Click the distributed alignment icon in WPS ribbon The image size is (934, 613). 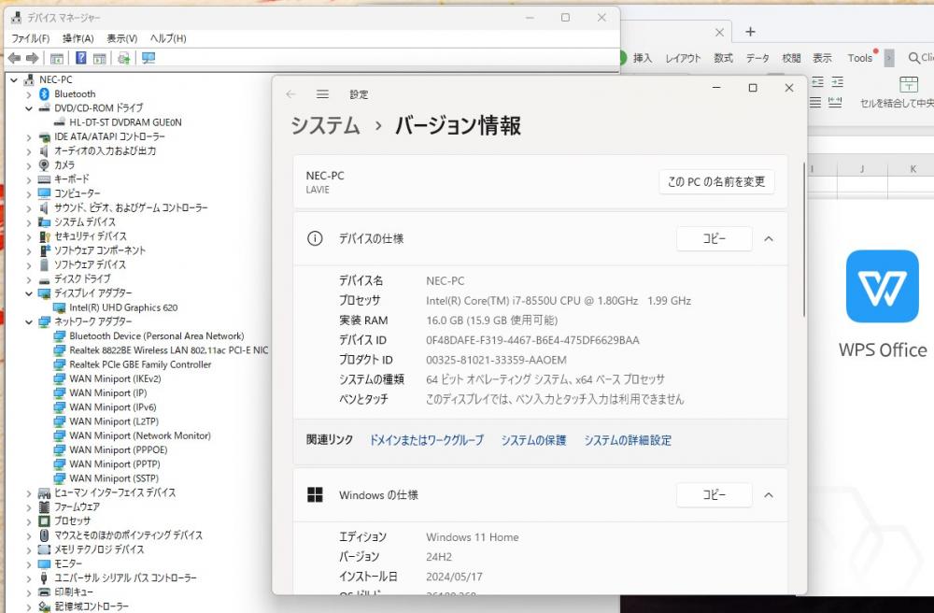pos(835,103)
